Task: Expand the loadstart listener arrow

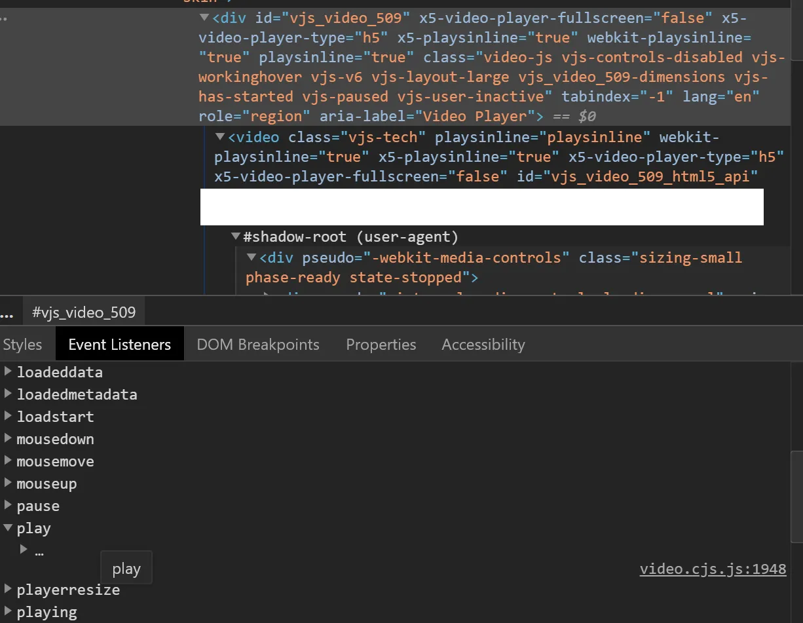Action: [8, 417]
